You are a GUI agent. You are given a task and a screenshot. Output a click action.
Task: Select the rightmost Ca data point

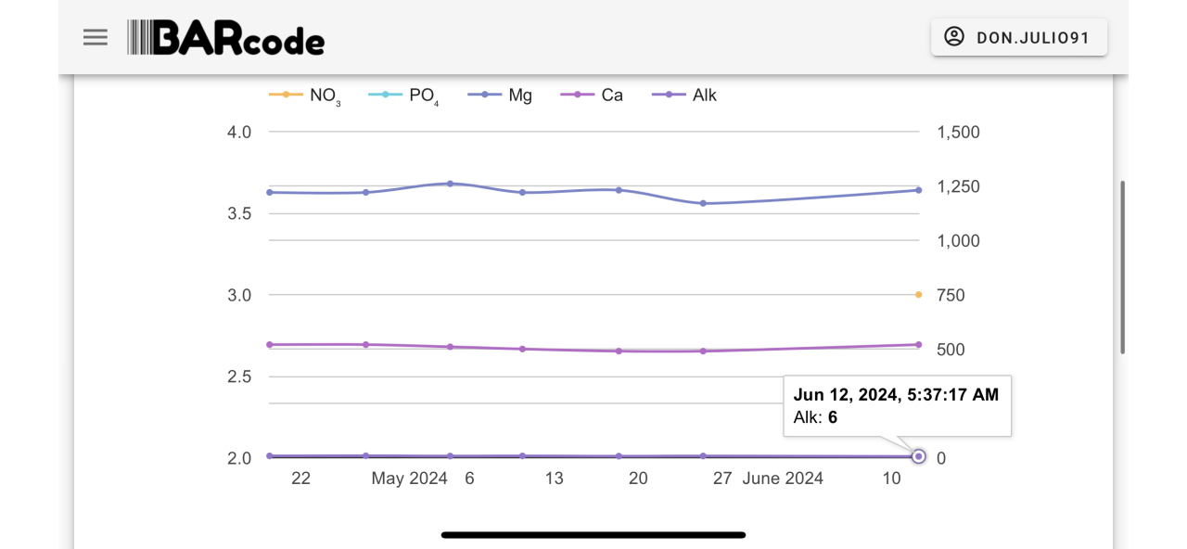[918, 344]
